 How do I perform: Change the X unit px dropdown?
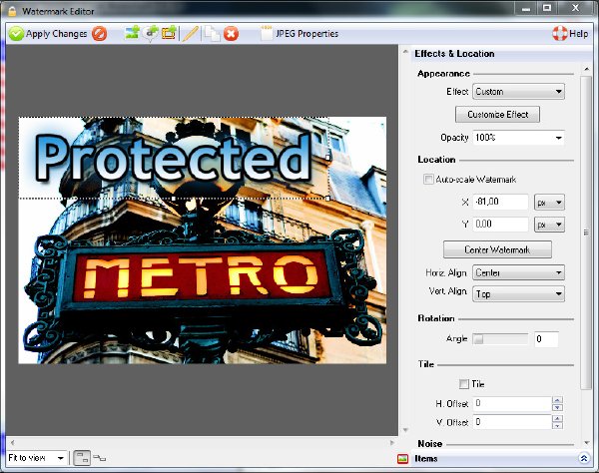click(x=549, y=203)
